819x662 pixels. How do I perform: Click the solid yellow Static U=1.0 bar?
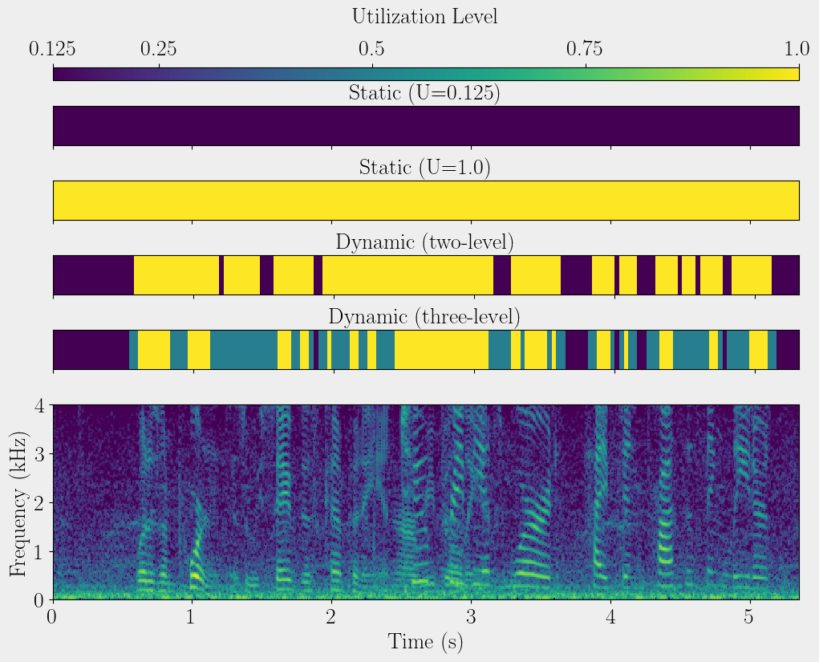(426, 201)
